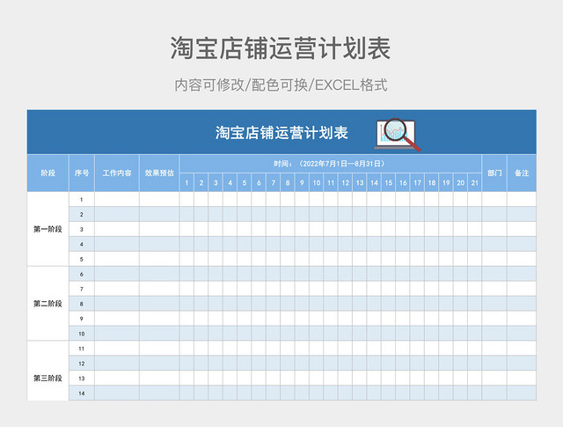Select day column header 1
The height and width of the screenshot is (427, 563).
186,182
